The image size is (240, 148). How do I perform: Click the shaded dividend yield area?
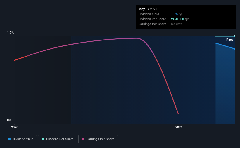click(x=225, y=85)
